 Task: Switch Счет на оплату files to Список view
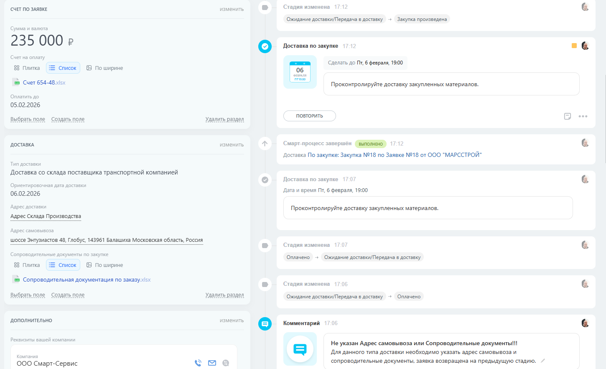63,68
